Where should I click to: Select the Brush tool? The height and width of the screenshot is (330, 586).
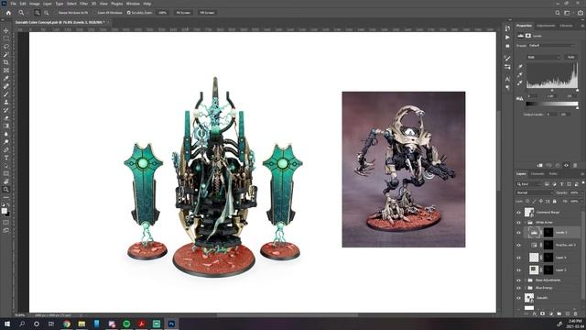click(x=6, y=93)
